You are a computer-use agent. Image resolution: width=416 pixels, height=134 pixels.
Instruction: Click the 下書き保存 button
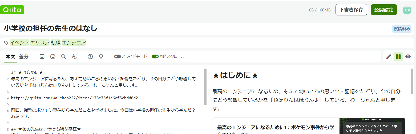(x=351, y=10)
